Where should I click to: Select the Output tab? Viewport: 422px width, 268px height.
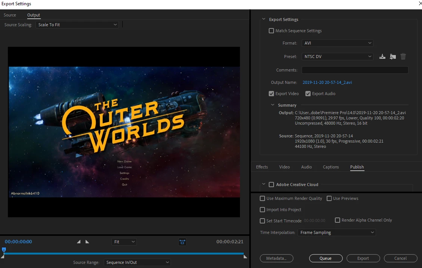click(x=34, y=15)
